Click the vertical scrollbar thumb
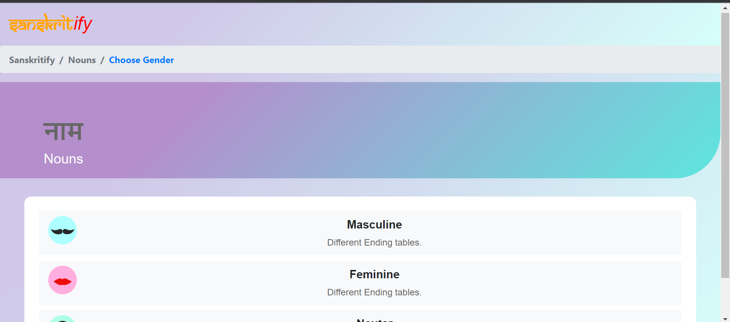730x322 pixels. [x=725, y=144]
